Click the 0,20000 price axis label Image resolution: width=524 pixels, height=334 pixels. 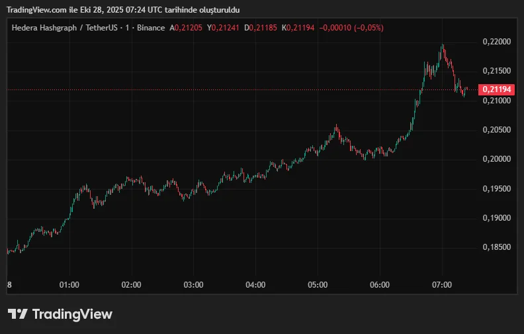[496, 159]
